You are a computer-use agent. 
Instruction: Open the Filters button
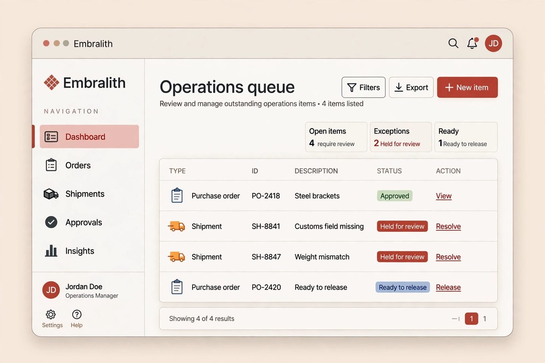click(363, 87)
